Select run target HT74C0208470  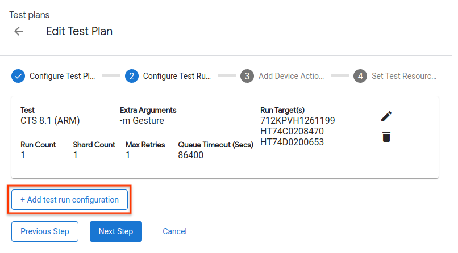tap(292, 131)
